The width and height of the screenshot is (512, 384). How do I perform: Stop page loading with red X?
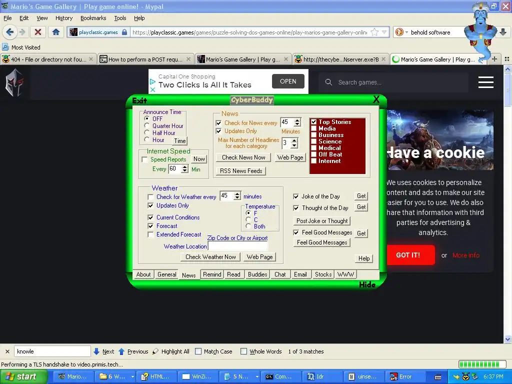tap(38, 32)
